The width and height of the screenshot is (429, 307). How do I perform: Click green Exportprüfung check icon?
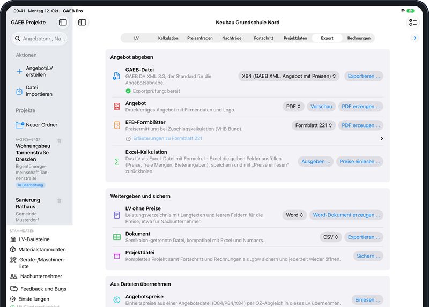(128, 91)
